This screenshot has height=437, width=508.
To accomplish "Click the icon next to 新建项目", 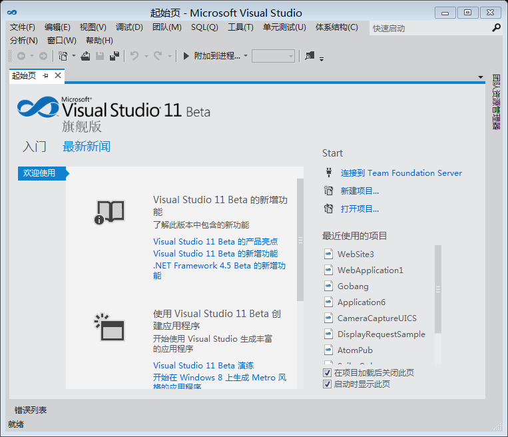I will pyautogui.click(x=328, y=191).
